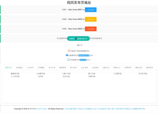Click the xxfmkx@gmail.com email pill button

point(78,38)
